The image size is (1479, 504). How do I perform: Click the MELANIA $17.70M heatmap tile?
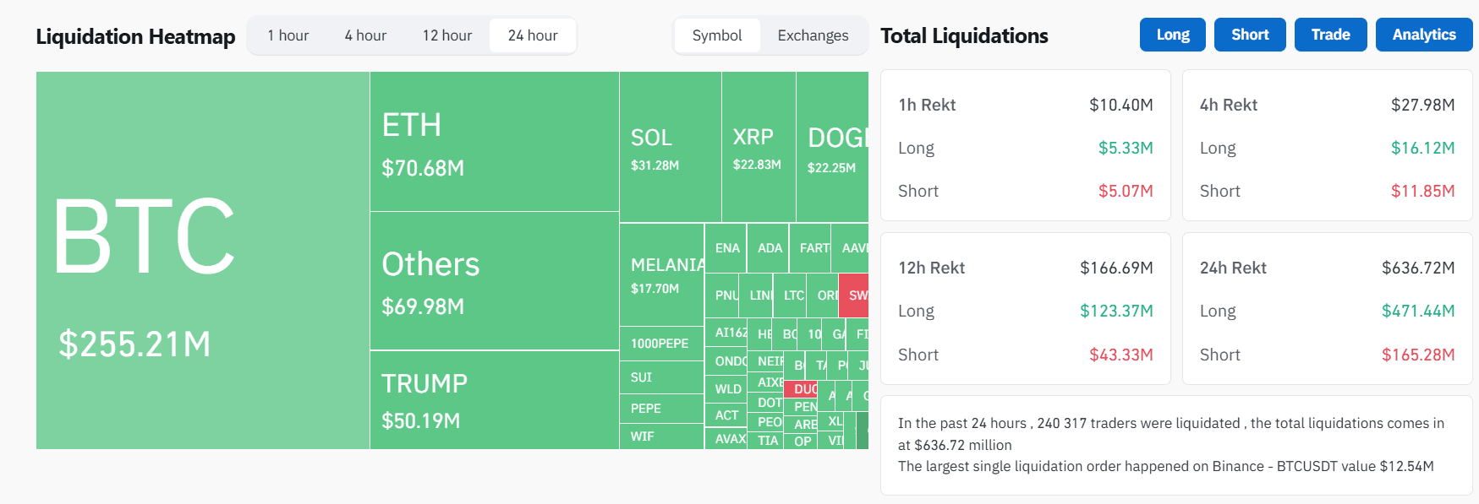[661, 274]
